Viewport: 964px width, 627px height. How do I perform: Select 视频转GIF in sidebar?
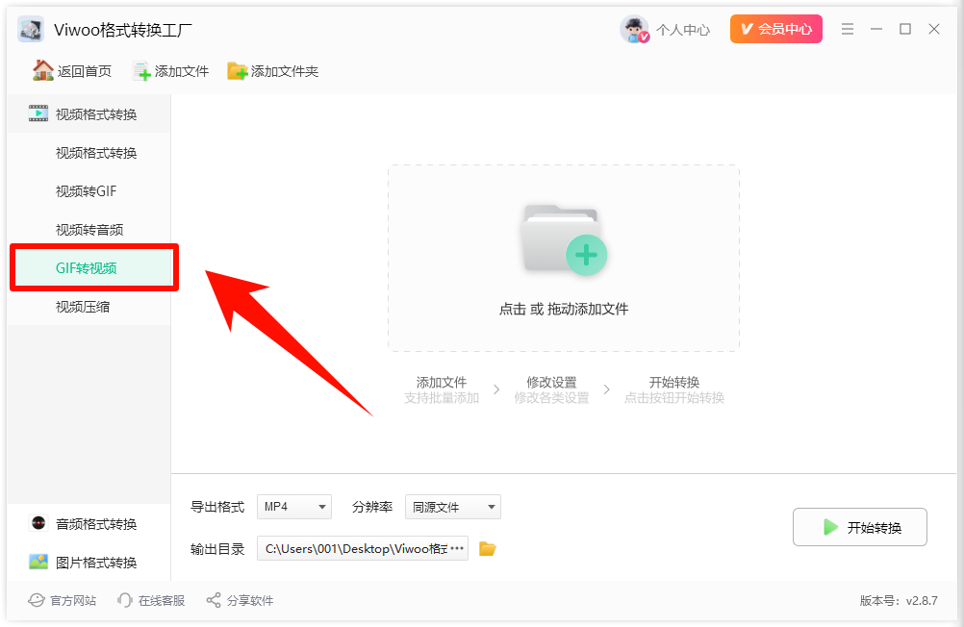pyautogui.click(x=89, y=191)
